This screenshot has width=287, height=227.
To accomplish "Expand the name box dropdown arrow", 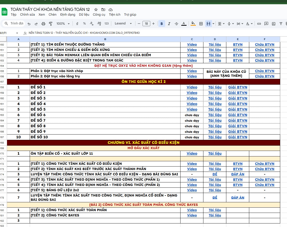I will click(17, 33).
